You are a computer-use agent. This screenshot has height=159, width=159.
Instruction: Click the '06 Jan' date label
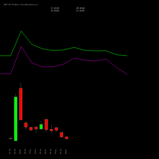tap(51, 151)
